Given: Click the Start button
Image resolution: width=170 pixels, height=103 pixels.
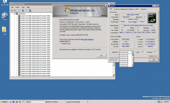Looking at the screenshot, I should coord(3,102).
